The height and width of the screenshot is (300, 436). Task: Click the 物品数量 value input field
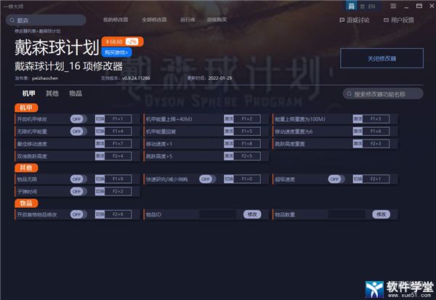[347, 214]
